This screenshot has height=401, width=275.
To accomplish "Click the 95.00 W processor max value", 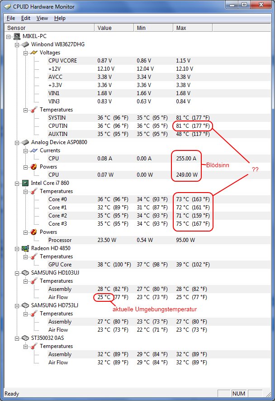I will (185, 240).
